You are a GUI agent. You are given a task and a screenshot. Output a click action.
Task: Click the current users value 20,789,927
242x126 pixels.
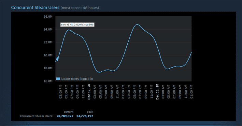(65, 116)
